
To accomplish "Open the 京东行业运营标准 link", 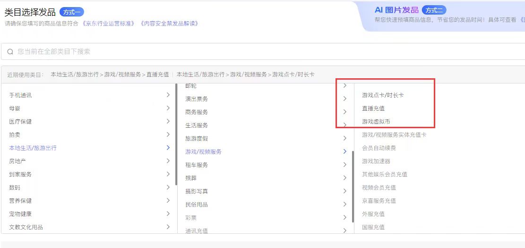I will click(108, 24).
